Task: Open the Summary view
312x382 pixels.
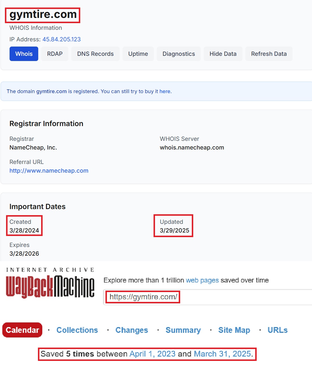Action: click(x=183, y=330)
